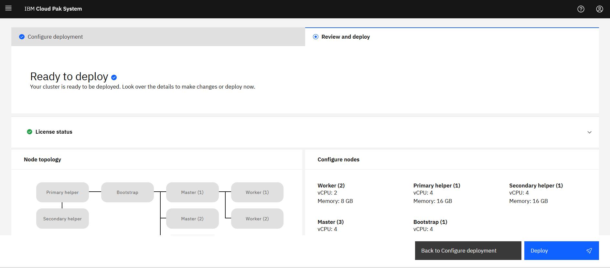Screen dimensions: 610x268
Task: Click Memory: 16 GB under Primary helper
Action: pyautogui.click(x=433, y=201)
